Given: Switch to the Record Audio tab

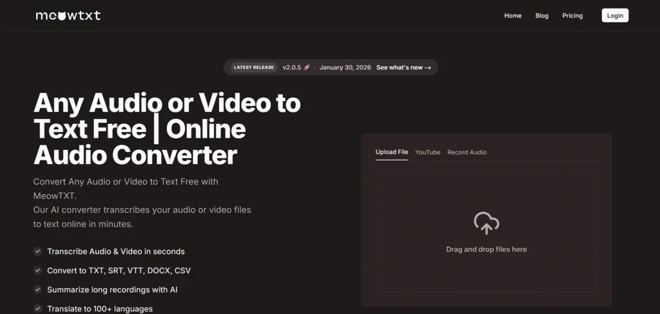Looking at the screenshot, I should pyautogui.click(x=467, y=152).
